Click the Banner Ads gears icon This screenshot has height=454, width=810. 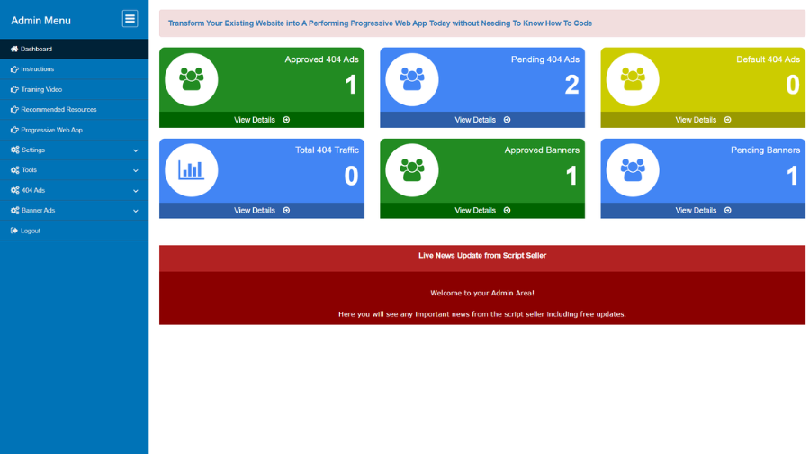[x=15, y=211]
